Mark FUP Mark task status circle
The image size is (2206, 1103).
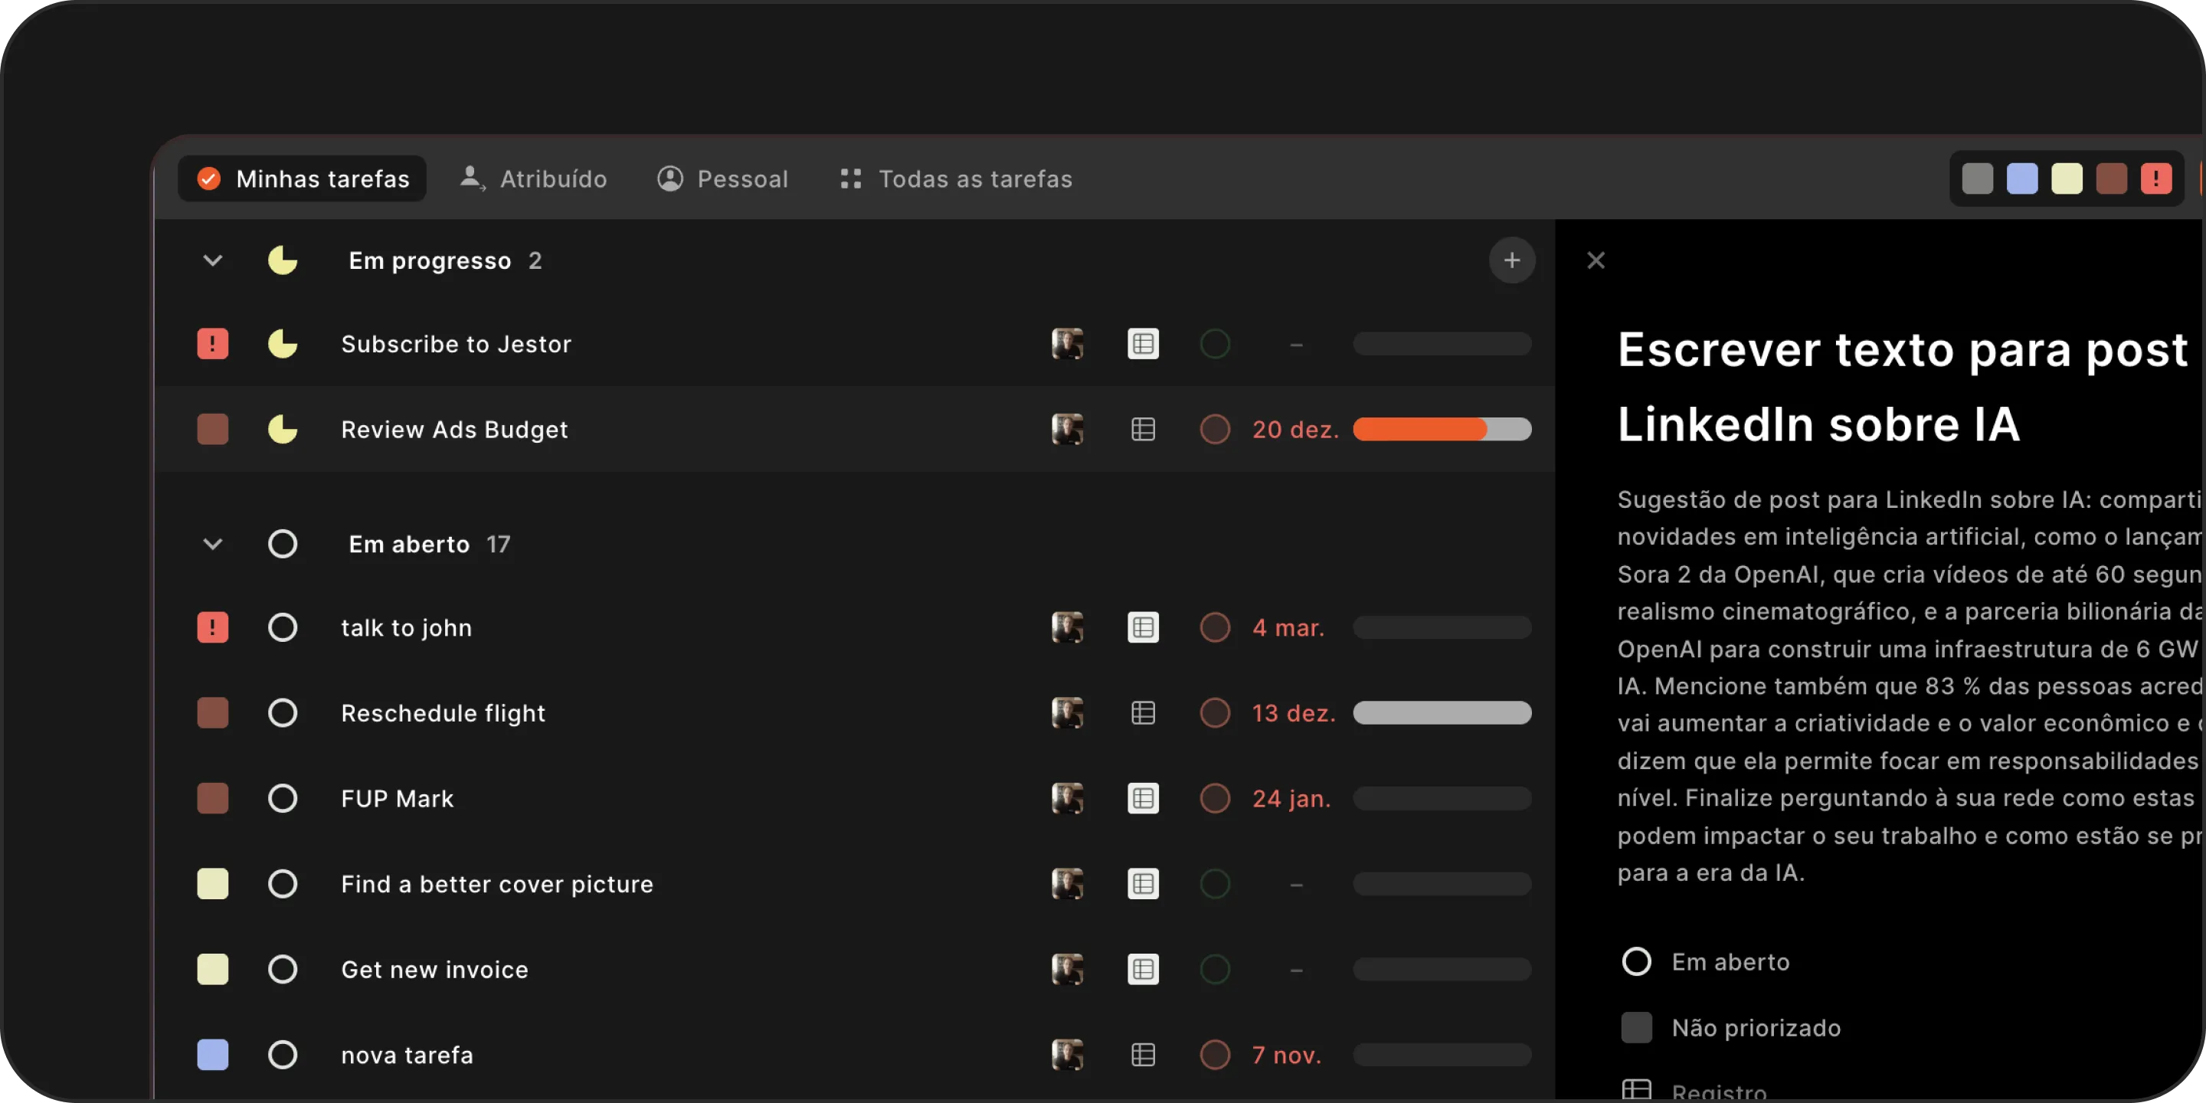[x=283, y=799]
